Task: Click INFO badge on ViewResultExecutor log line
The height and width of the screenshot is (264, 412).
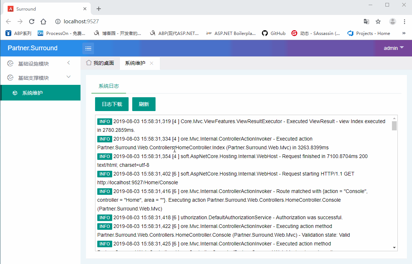Action: click(105, 122)
